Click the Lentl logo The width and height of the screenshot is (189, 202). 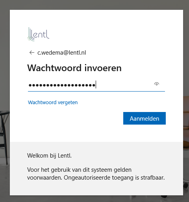click(x=38, y=34)
